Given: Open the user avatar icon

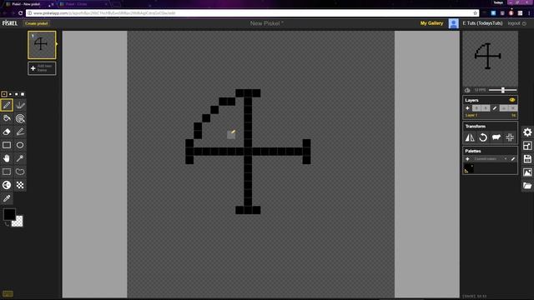Looking at the screenshot, I should [453, 23].
